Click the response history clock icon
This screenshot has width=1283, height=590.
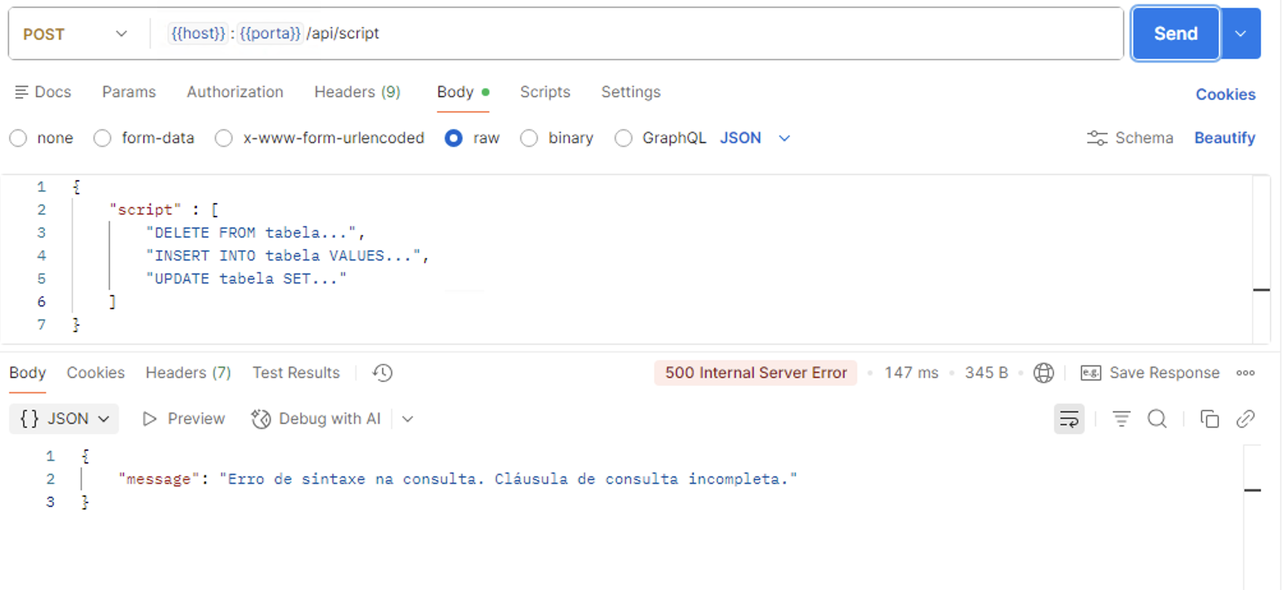tap(382, 373)
